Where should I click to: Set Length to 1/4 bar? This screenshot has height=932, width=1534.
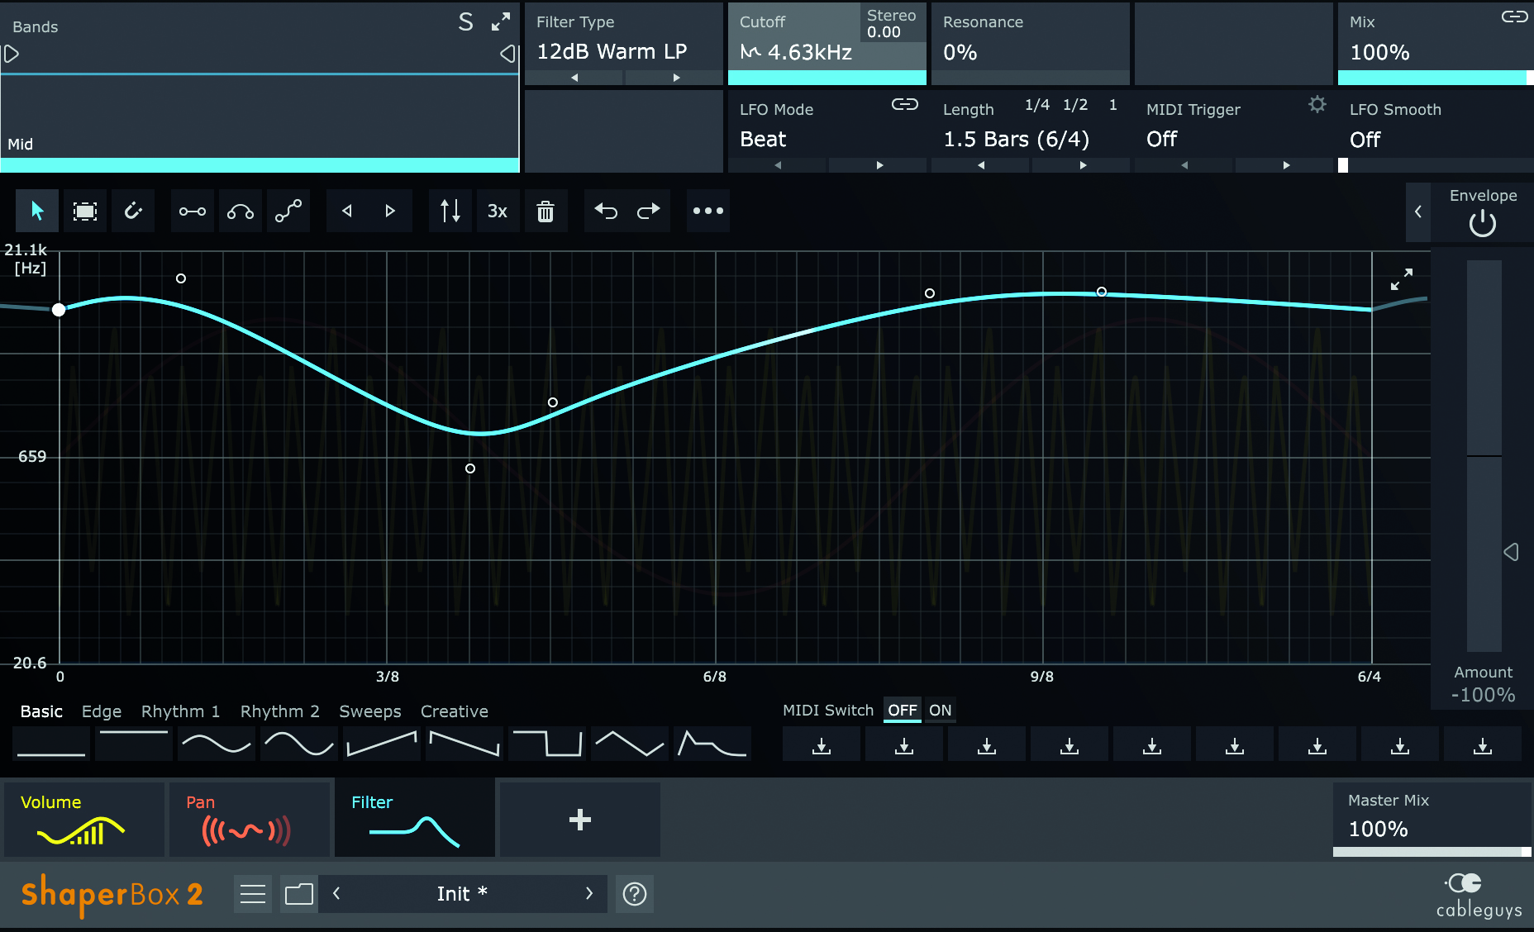[x=1037, y=105]
